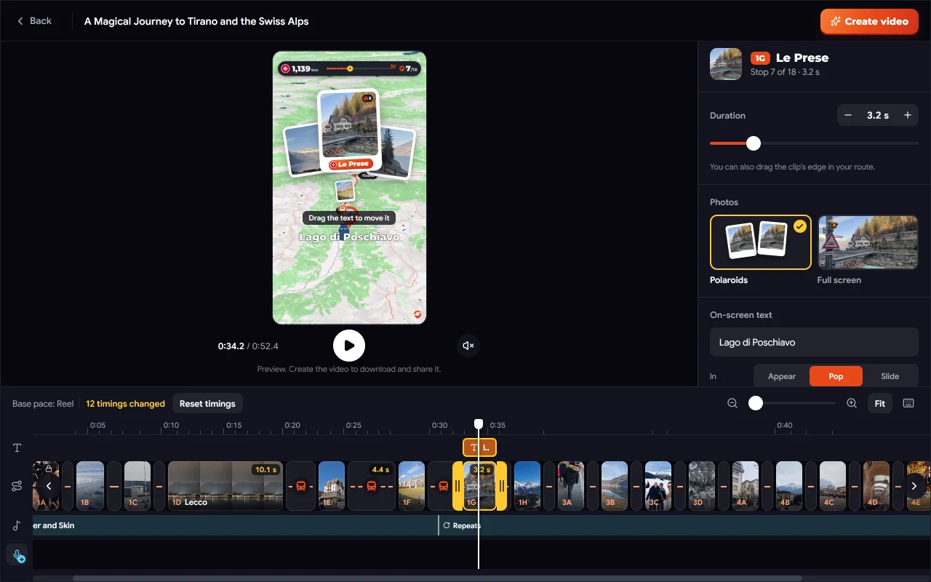Click the on-screen text marker above 1G
The image size is (931, 582).
480,447
